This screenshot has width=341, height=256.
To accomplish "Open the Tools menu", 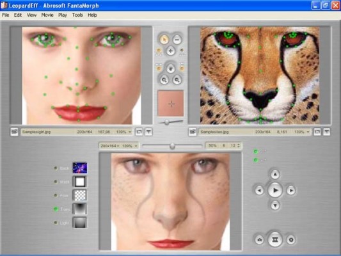I will pyautogui.click(x=77, y=15).
